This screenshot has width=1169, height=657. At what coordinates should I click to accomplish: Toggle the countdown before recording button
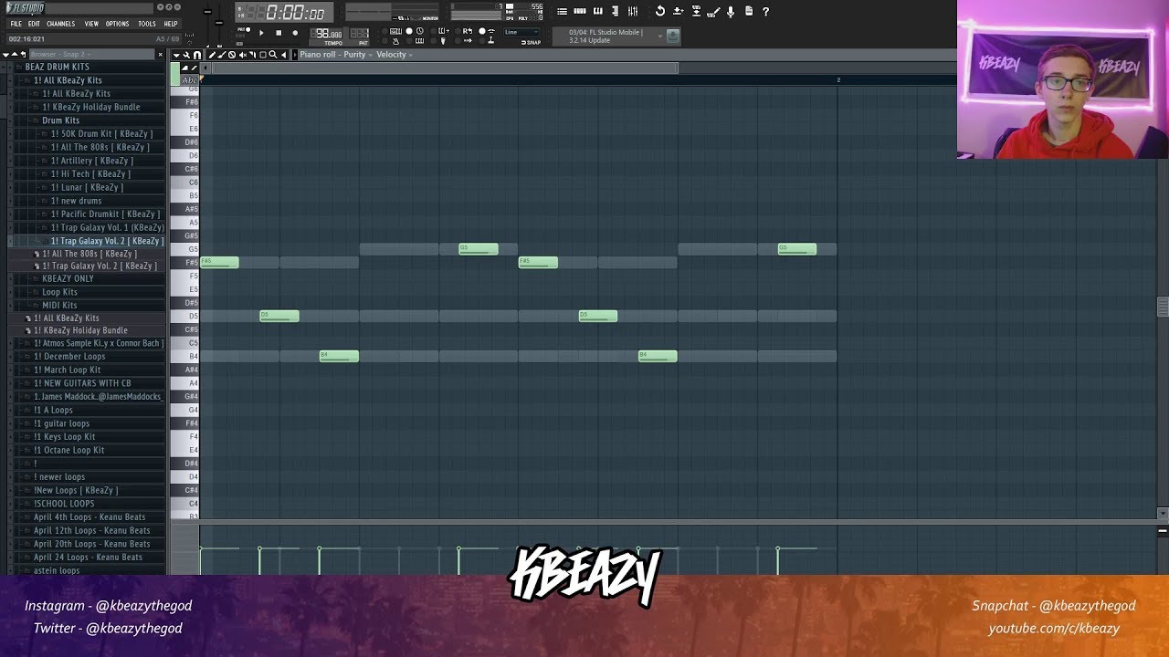[420, 31]
